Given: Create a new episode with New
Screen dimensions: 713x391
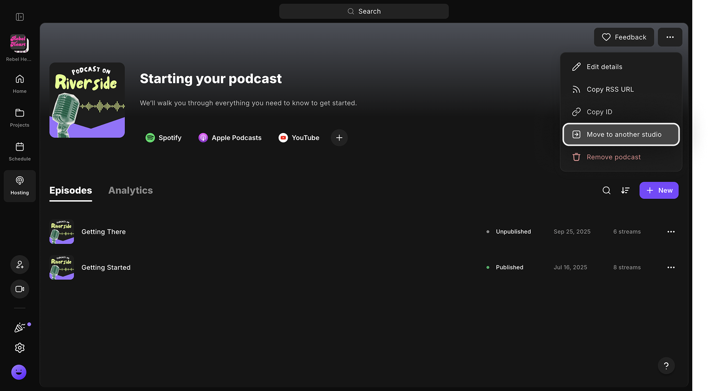Looking at the screenshot, I should 659,190.
